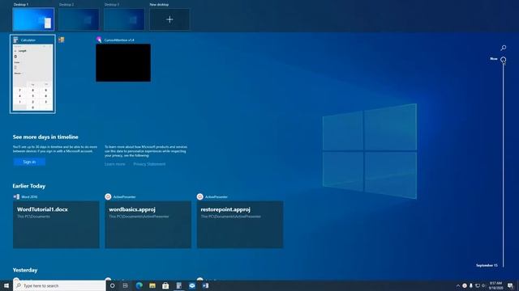Image resolution: width=519 pixels, height=291 pixels.
Task: Switch to Desktop 3 thumbnail
Action: pyautogui.click(x=124, y=19)
